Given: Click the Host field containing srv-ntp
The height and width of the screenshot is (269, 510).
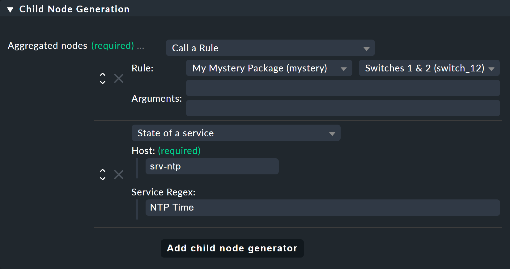Looking at the screenshot, I should (212, 166).
